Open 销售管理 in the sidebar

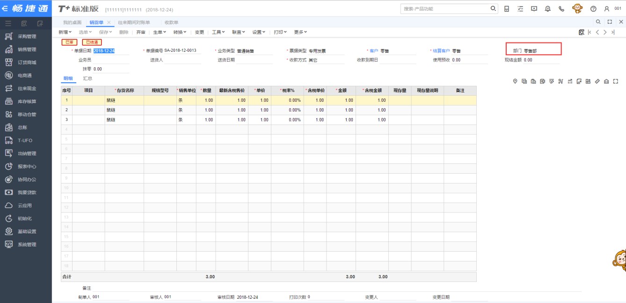coord(27,49)
